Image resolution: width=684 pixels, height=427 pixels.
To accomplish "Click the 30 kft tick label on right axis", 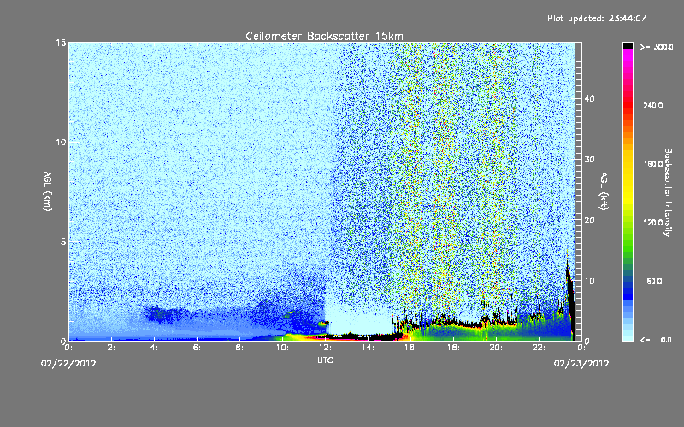I will coord(589,160).
